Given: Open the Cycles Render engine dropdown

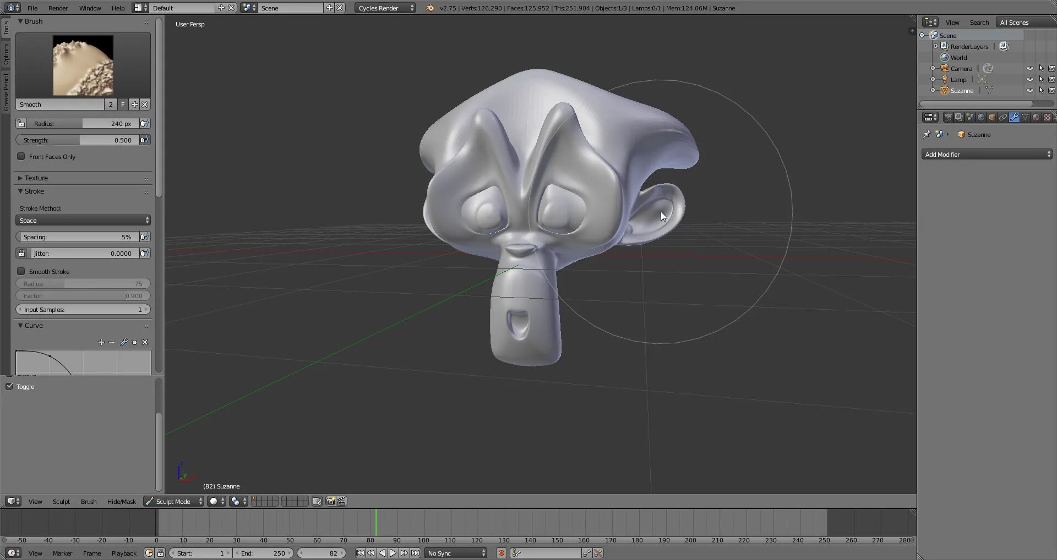Looking at the screenshot, I should coord(385,8).
